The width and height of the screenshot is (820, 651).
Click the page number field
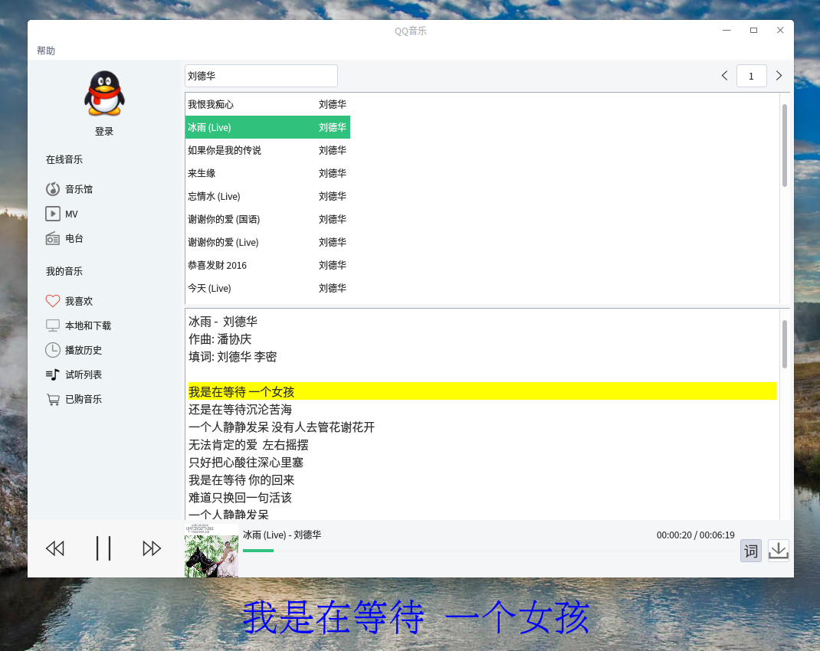point(752,76)
